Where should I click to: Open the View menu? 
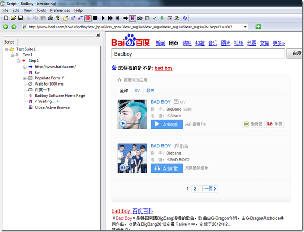[x=28, y=10]
